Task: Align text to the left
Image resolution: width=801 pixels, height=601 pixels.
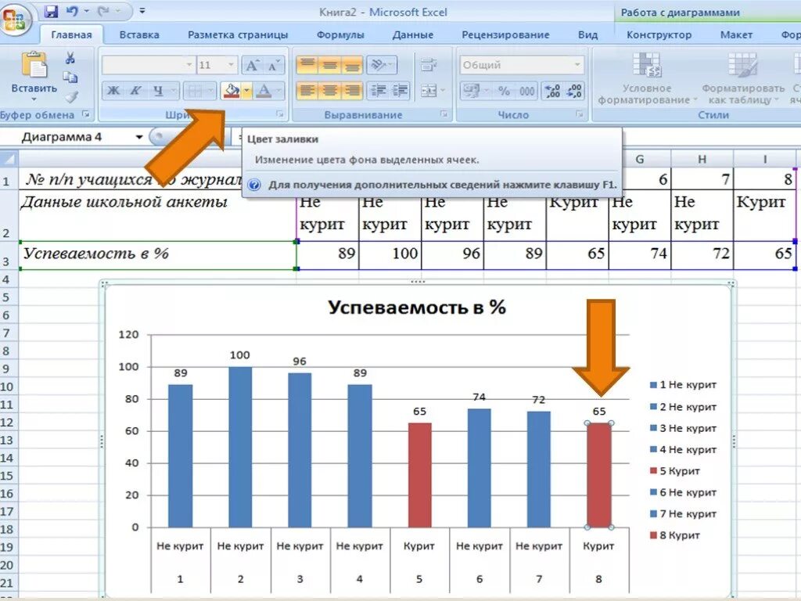Action: pos(307,91)
